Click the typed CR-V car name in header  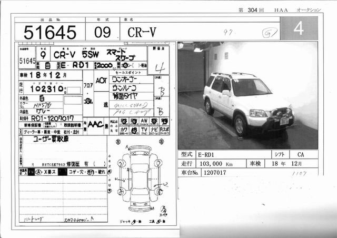pyautogui.click(x=142, y=32)
